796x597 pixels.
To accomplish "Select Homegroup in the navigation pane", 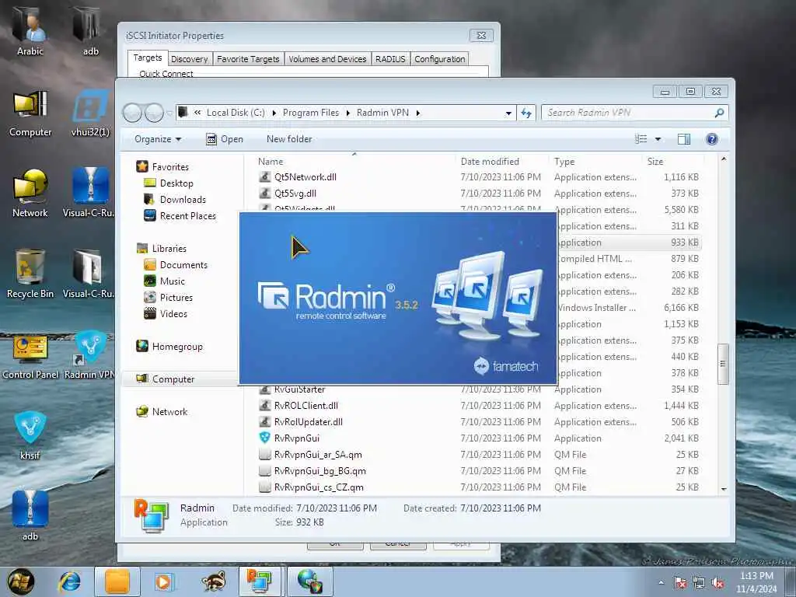I will (177, 347).
